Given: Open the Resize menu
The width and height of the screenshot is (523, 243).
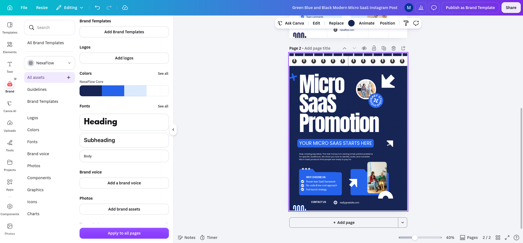Looking at the screenshot, I should tap(42, 8).
